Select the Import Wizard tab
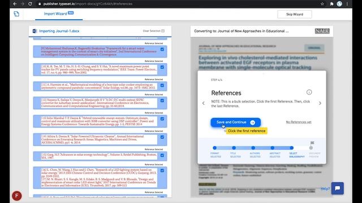 59,14
